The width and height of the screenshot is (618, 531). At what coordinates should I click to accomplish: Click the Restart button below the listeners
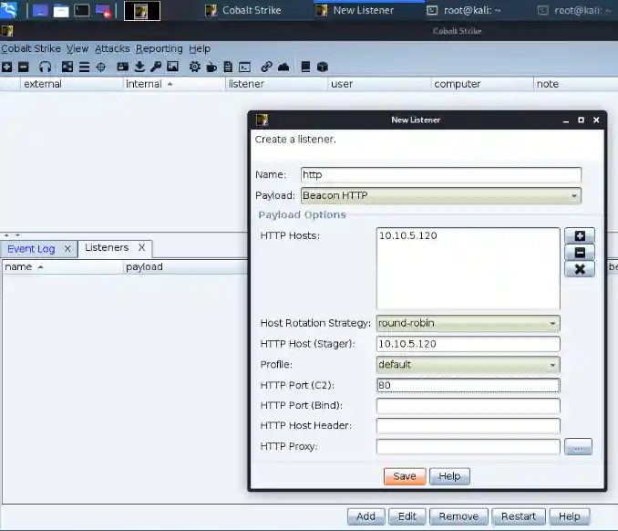519,516
